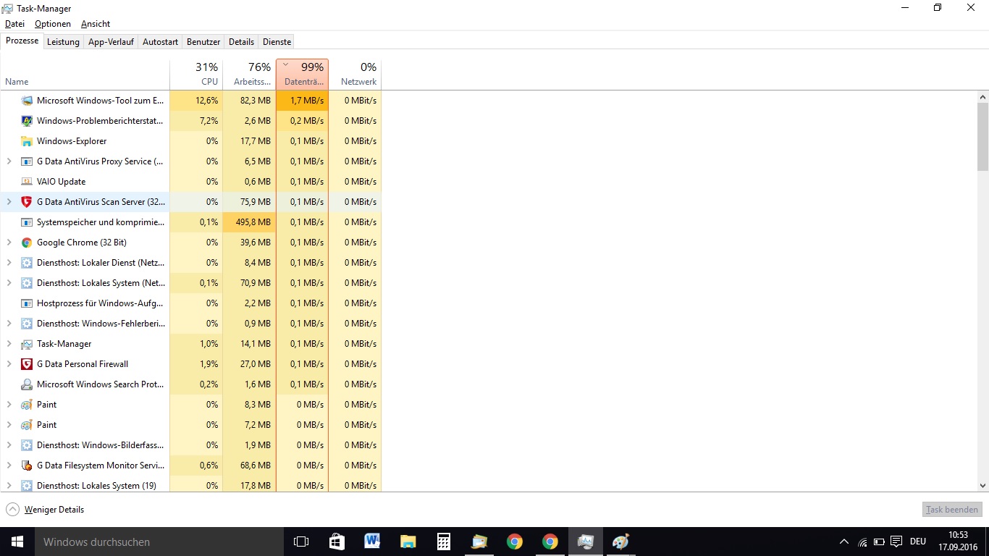Click the G Data Personal Firewall icon
The width and height of the screenshot is (989, 556).
coord(27,364)
